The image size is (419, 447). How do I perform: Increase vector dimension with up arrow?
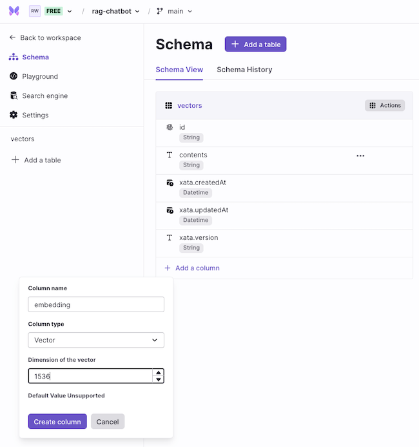[x=159, y=372]
